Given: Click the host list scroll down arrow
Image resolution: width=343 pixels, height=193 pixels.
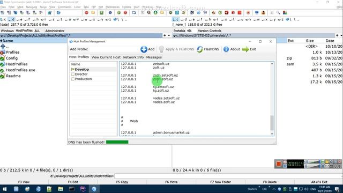Looking at the screenshot, I should tap(272, 133).
